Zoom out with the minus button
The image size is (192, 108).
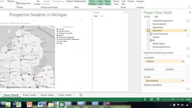(163, 100)
